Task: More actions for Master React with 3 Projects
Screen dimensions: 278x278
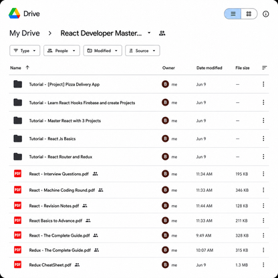Action: (263, 120)
